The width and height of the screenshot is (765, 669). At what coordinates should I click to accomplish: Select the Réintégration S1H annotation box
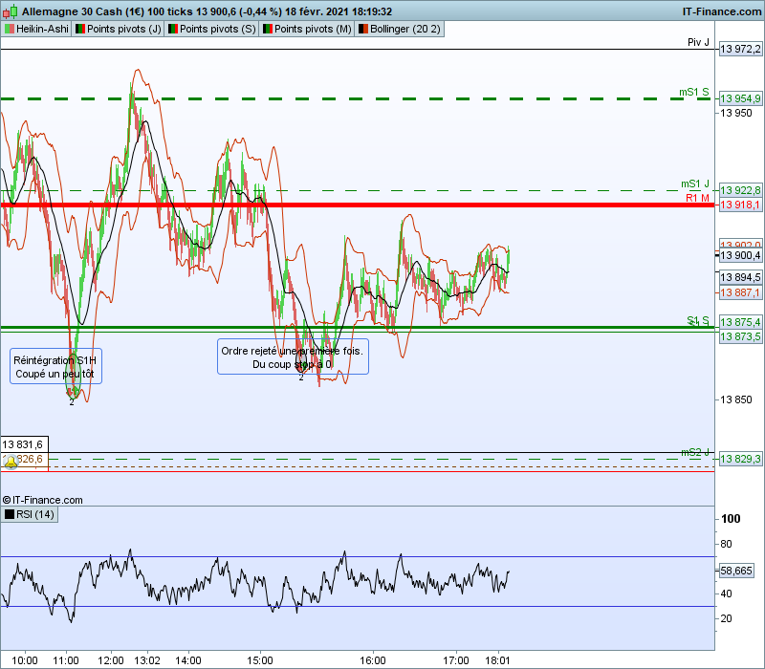(x=55, y=366)
